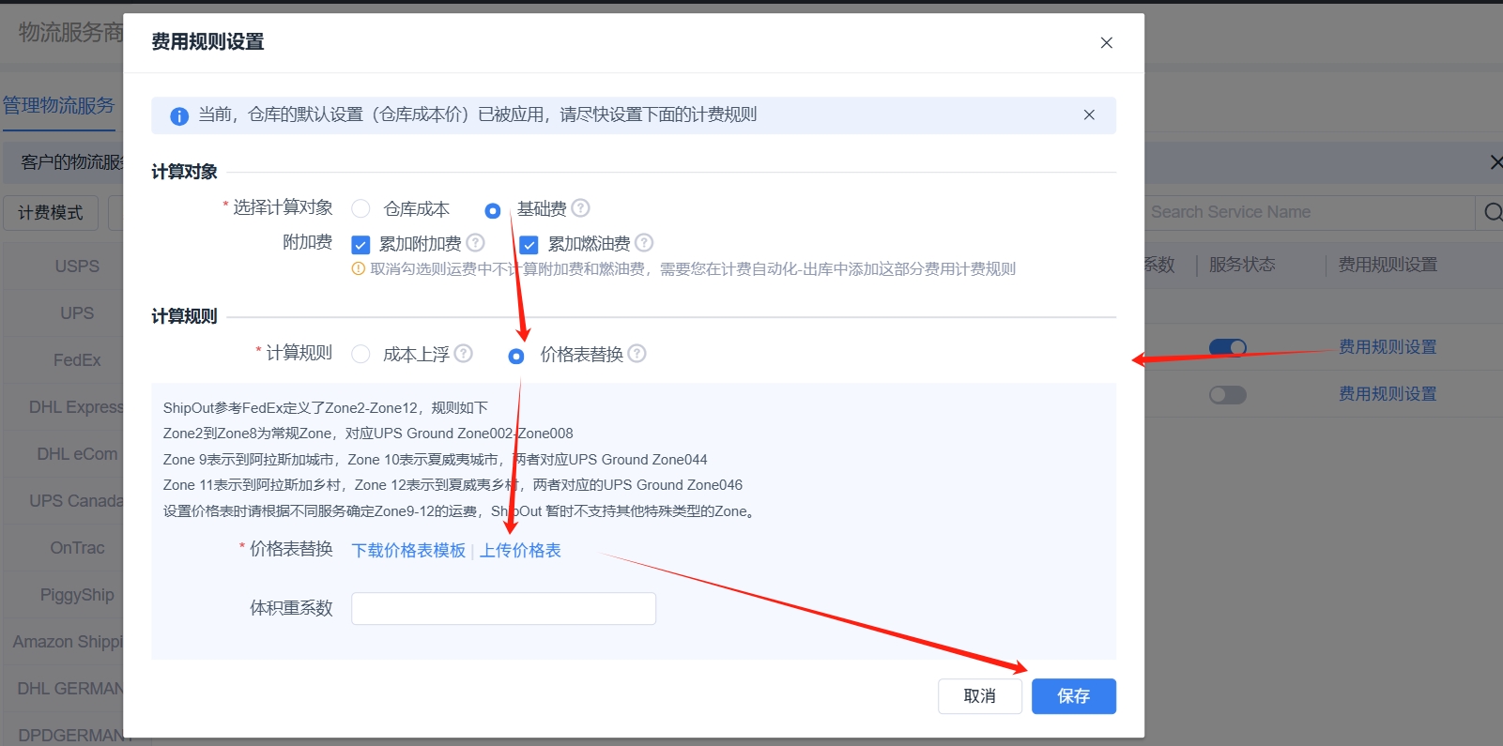1503x746 pixels.
Task: Click the 体积重系数 input field
Action: (503, 609)
